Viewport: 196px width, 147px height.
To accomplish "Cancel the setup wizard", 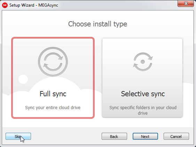I will pyautogui.click(x=176, y=136).
